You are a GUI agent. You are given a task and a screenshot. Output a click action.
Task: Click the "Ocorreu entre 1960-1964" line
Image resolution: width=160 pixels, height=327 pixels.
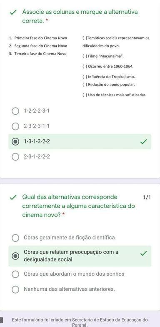(108, 67)
